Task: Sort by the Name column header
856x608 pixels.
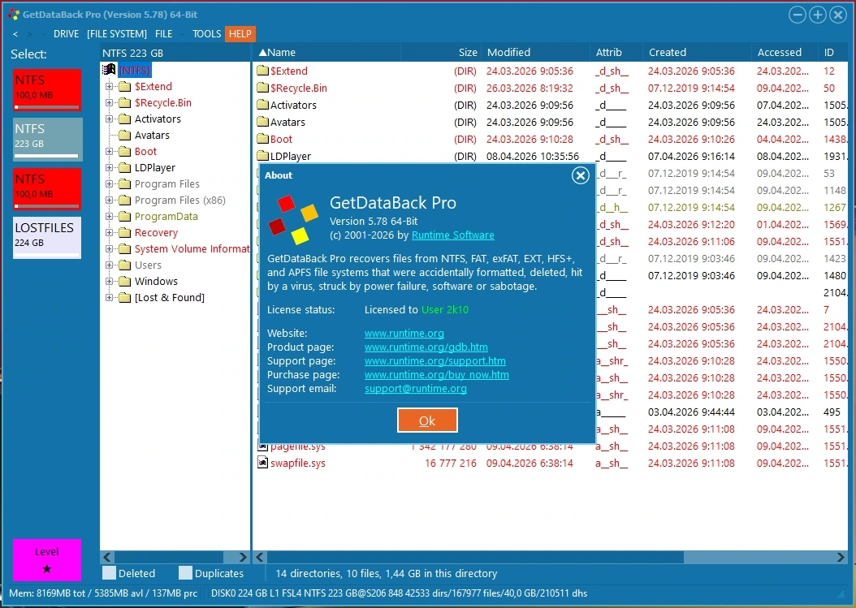Action: coord(326,53)
